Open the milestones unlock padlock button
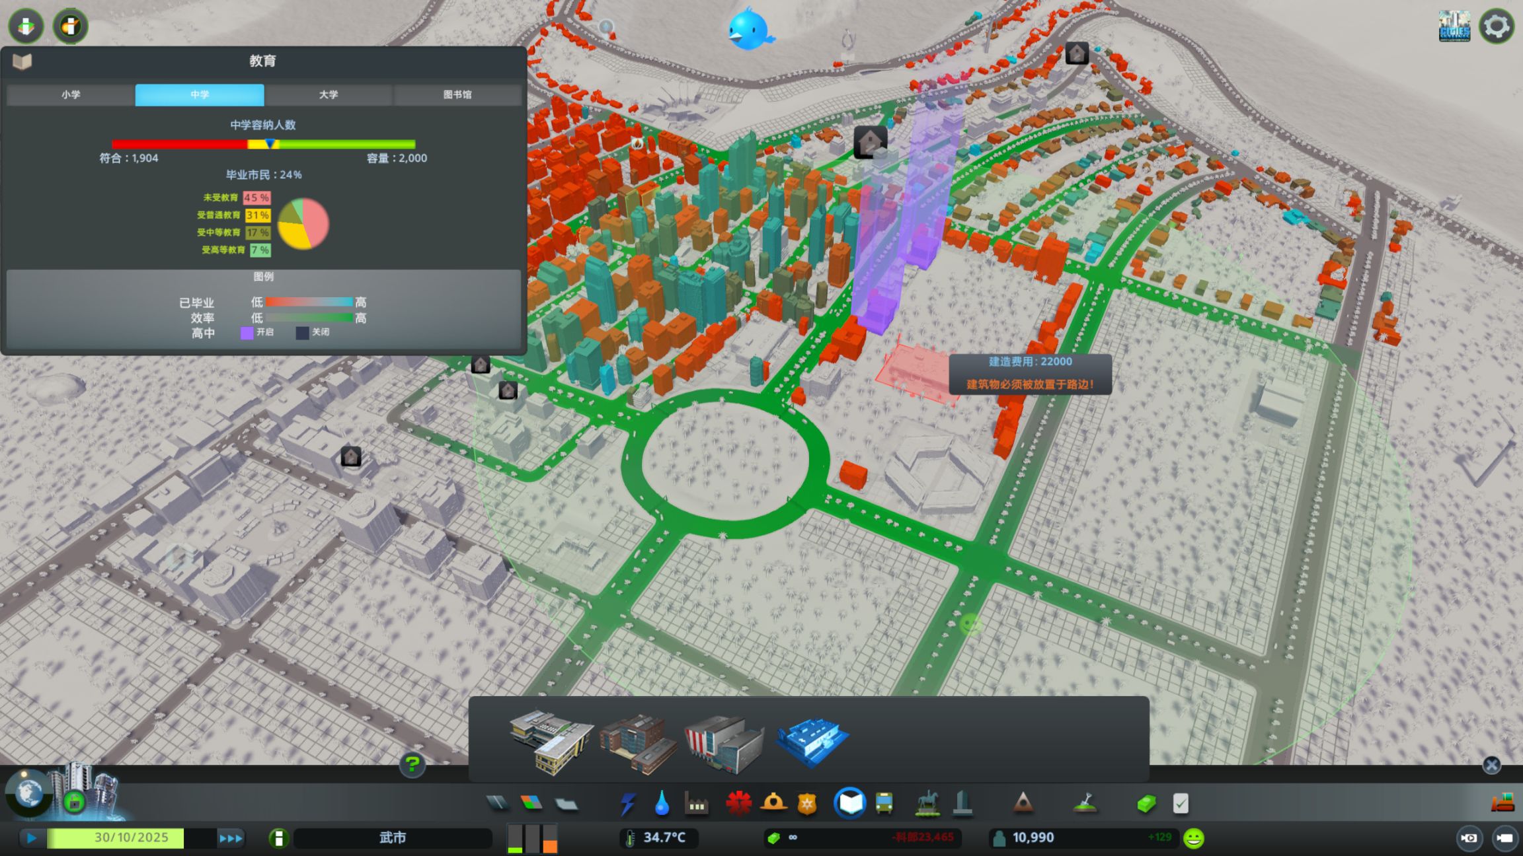1523x856 pixels. click(75, 802)
